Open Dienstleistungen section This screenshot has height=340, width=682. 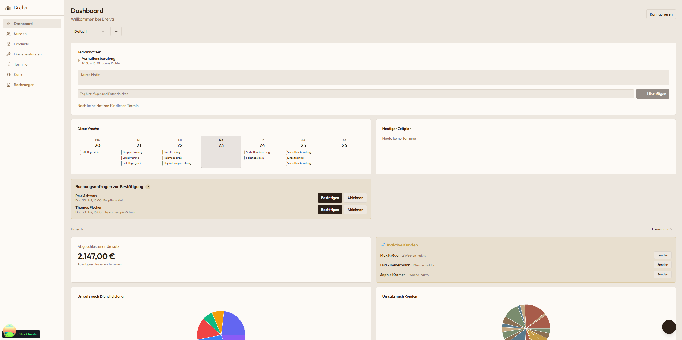[x=32, y=54]
